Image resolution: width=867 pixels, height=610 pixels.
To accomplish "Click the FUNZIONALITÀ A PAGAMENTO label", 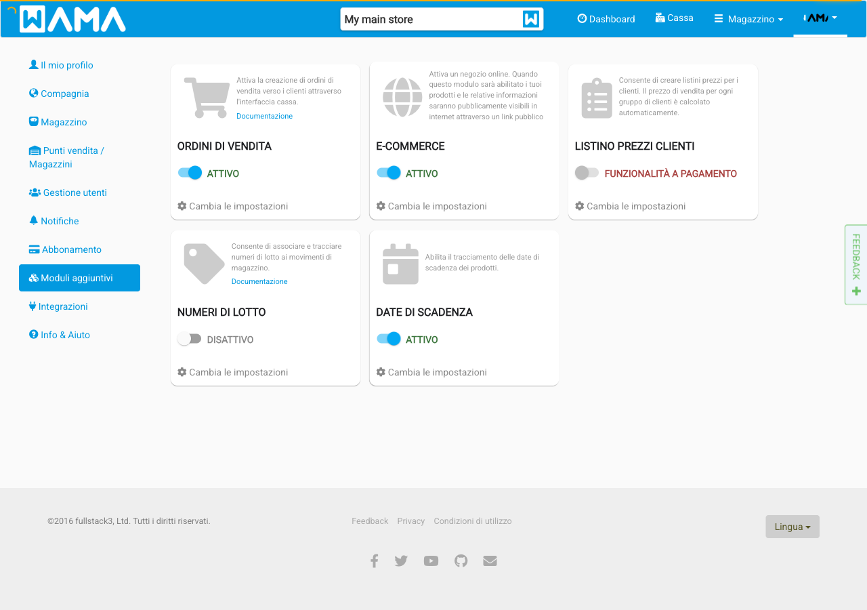I will coord(671,174).
